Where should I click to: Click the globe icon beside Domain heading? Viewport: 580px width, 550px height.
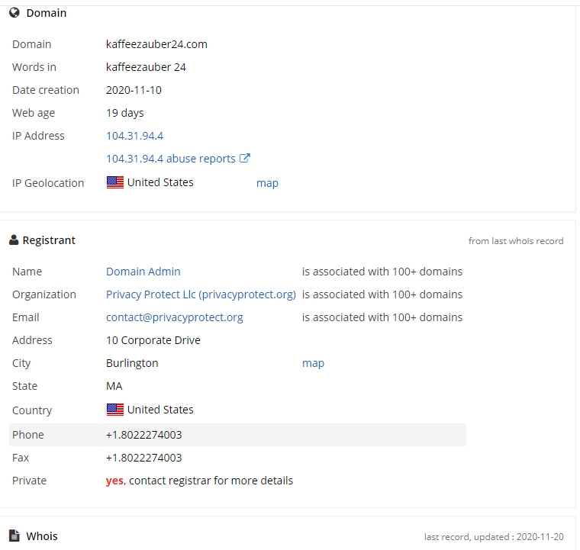tap(14, 13)
